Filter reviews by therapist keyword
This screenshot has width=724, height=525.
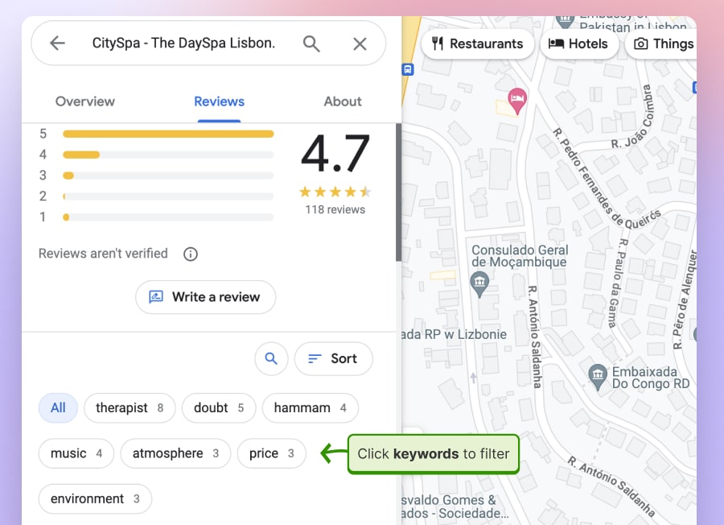[130, 408]
